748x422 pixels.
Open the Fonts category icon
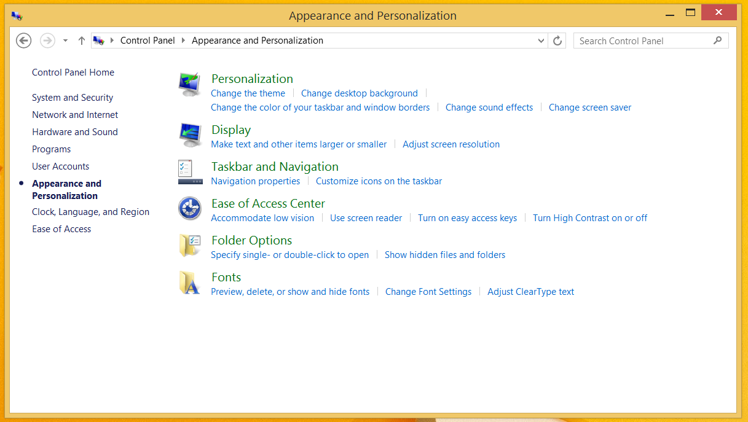(189, 281)
